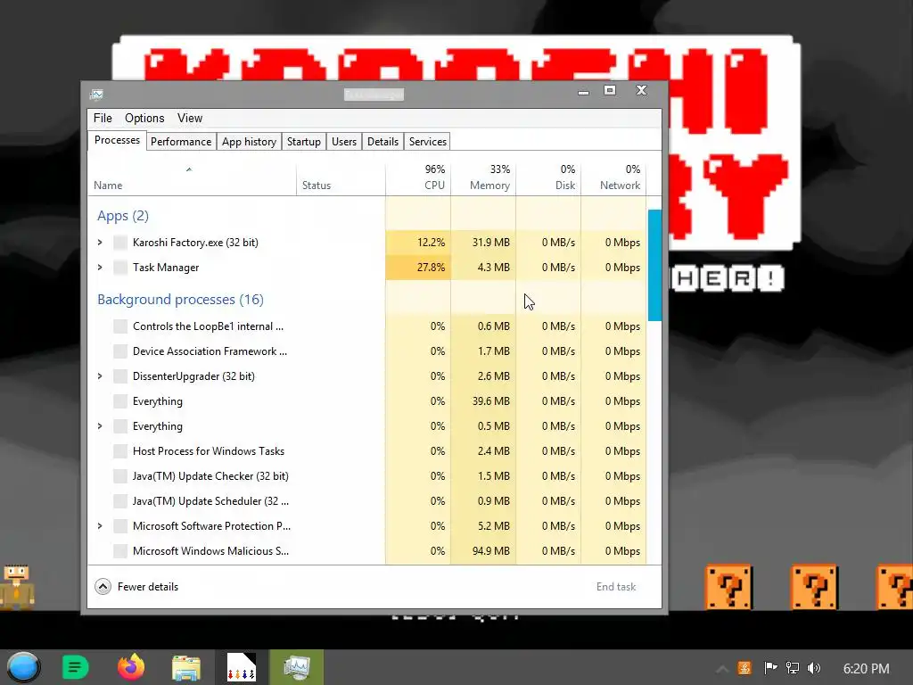The width and height of the screenshot is (913, 685).
Task: Click the Karoshi Factory.exe process icon
Action: (120, 243)
